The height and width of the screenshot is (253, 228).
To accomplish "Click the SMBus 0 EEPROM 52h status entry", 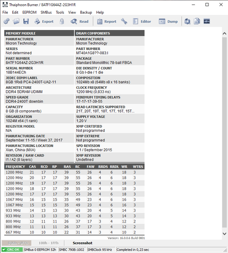I will point(40,250).
